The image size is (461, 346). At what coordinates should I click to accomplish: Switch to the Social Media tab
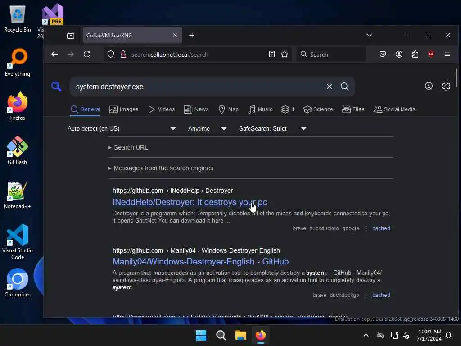(394, 109)
